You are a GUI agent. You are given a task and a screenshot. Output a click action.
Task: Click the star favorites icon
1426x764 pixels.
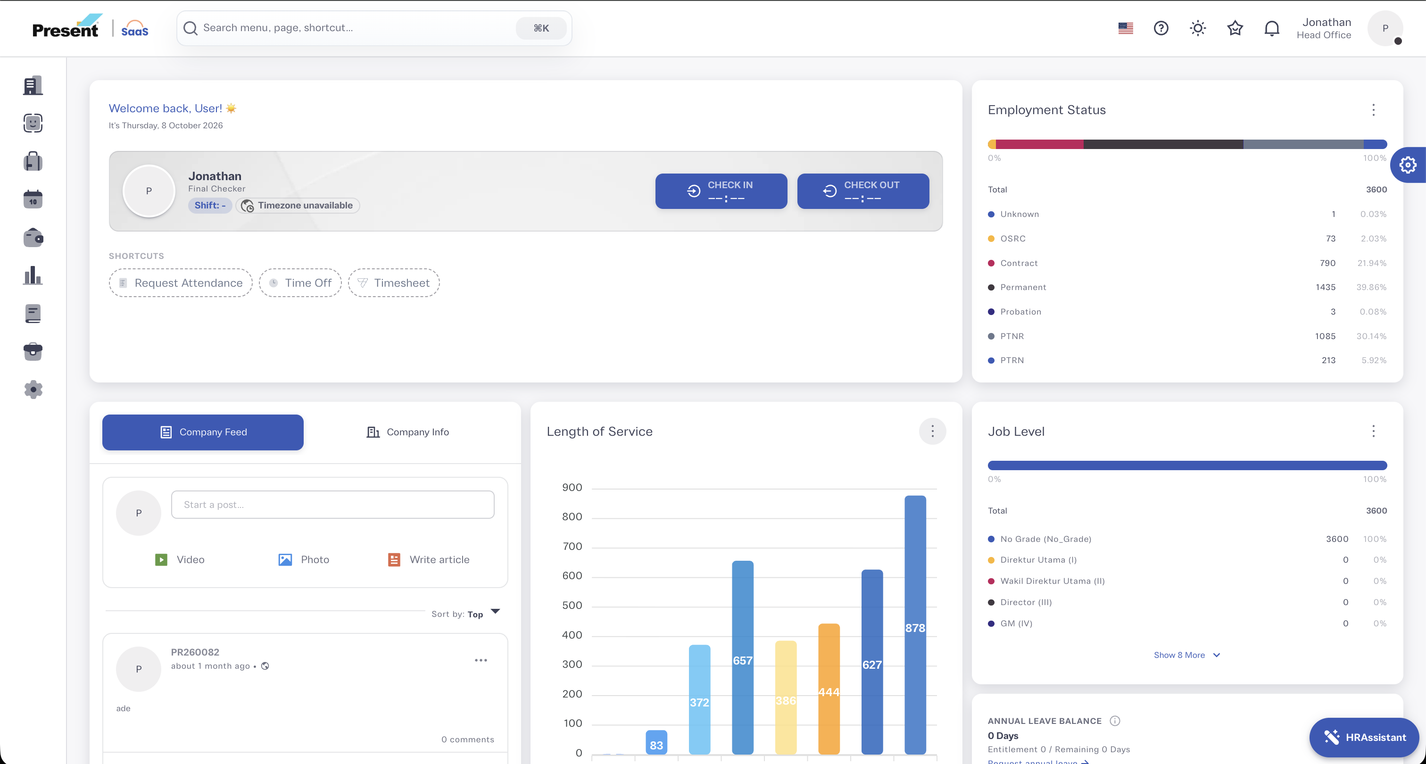pos(1235,28)
